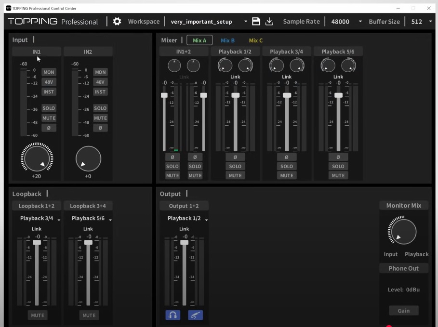The height and width of the screenshot is (327, 438).
Task: Change Loopback 1+2 source Playback 3/4
Action: 40,218
